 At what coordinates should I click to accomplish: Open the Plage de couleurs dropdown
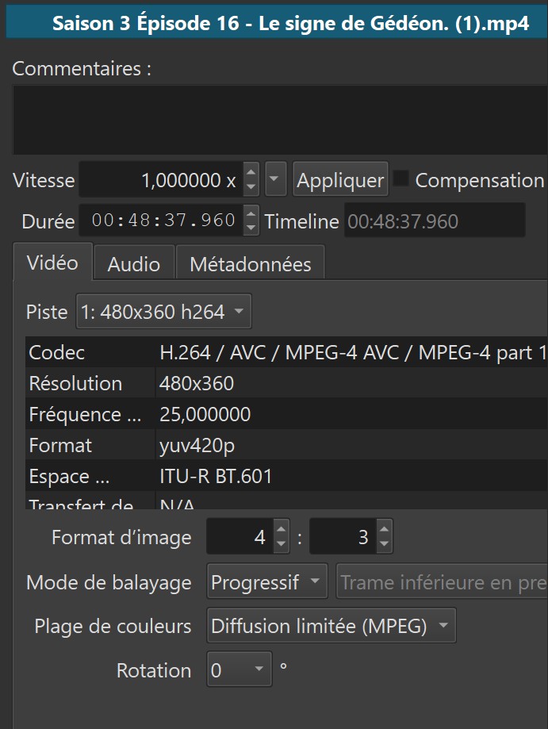point(331,627)
